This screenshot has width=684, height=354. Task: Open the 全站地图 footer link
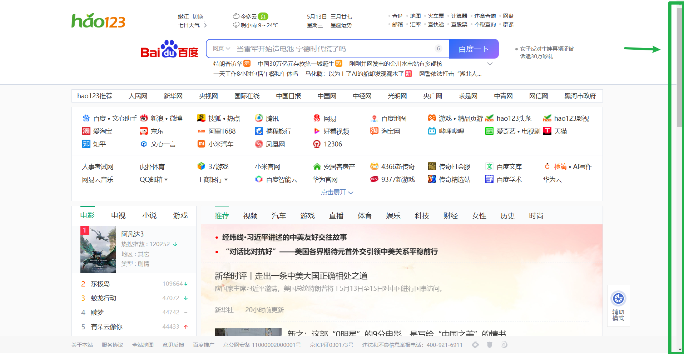click(x=143, y=345)
